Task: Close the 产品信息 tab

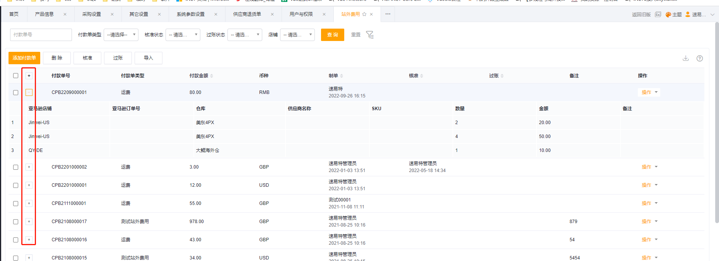Action: coord(65,14)
